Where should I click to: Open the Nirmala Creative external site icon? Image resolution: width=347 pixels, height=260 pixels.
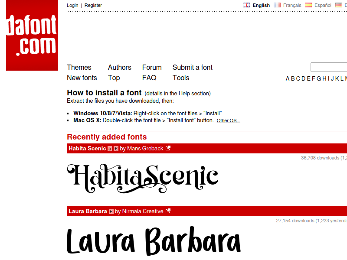168,211
